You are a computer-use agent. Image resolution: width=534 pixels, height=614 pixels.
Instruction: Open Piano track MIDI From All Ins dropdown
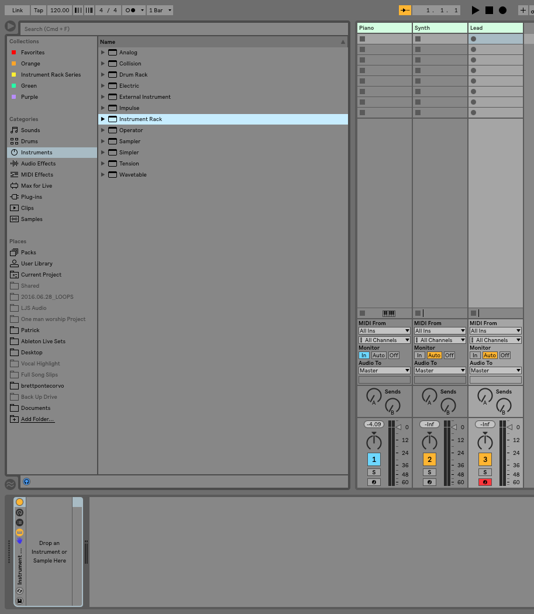pos(384,331)
